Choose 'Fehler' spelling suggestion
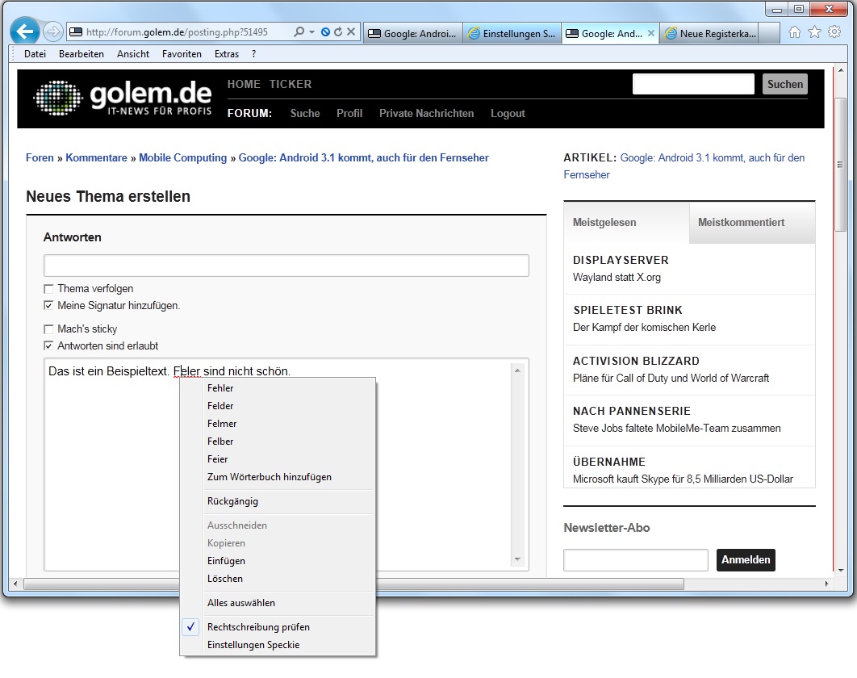This screenshot has height=678, width=857. (x=220, y=388)
